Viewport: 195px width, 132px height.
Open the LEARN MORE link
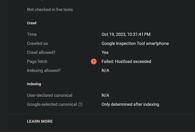[40, 121]
